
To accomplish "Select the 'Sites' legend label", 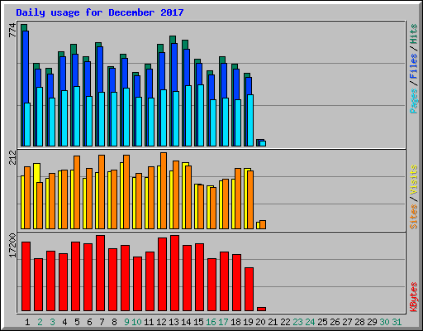I will (x=414, y=217).
